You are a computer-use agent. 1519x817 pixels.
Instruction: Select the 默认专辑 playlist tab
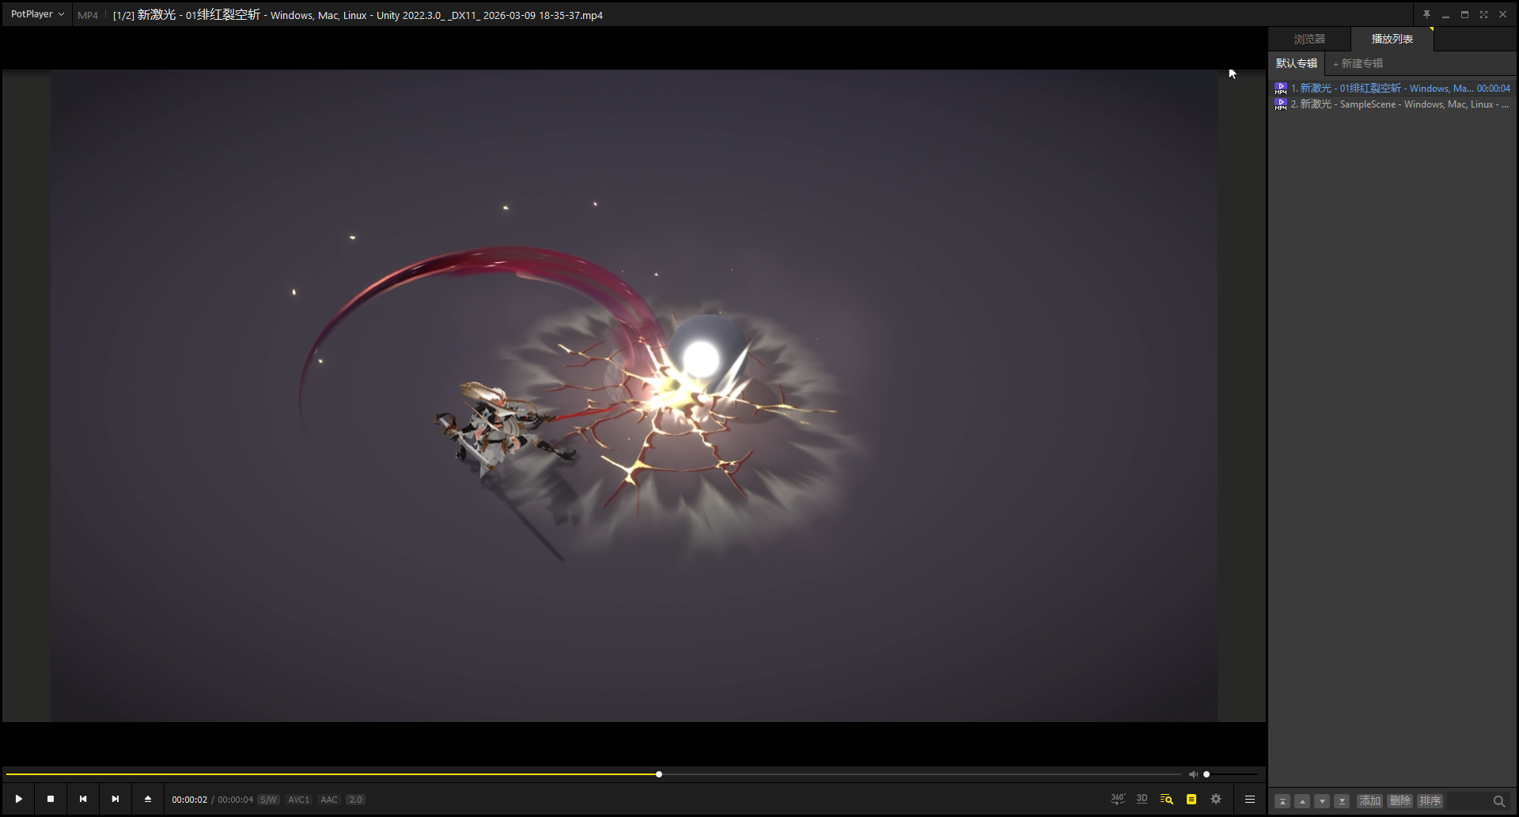(1296, 63)
